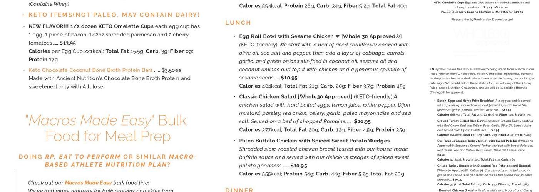Viewport: 539px width, 192px height.
Task: Open Keto Chocolate Coconut Bone Broth Protein Bars link
Action: pos(90,70)
